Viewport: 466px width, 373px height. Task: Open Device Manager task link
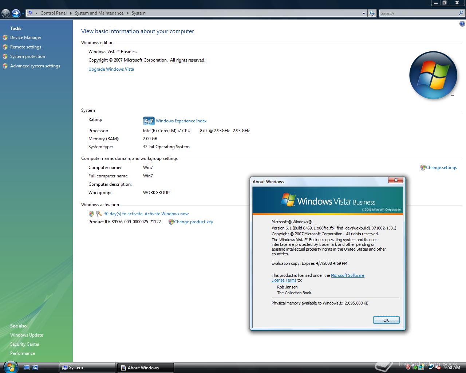click(25, 38)
